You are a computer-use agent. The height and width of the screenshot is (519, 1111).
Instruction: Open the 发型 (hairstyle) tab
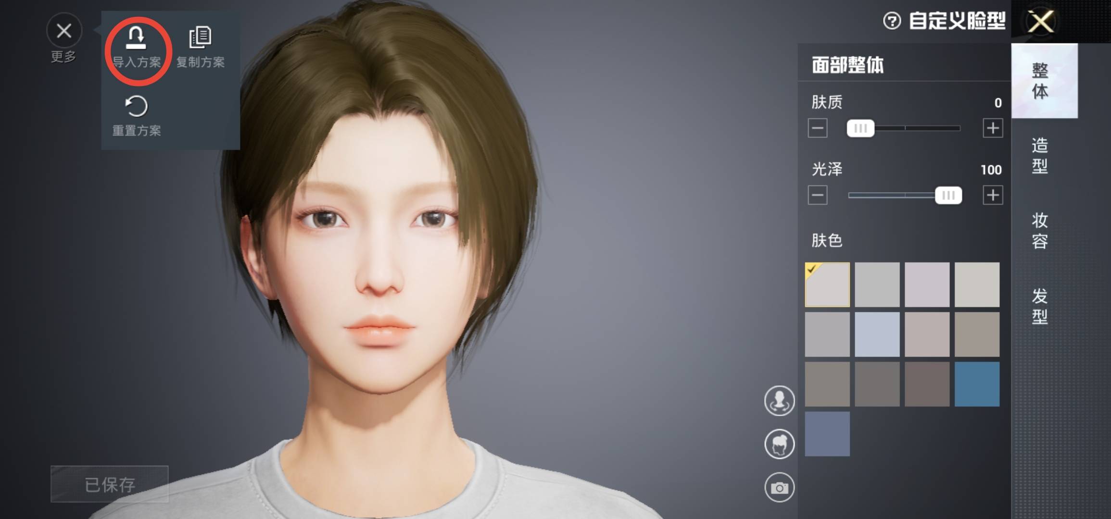(1040, 306)
